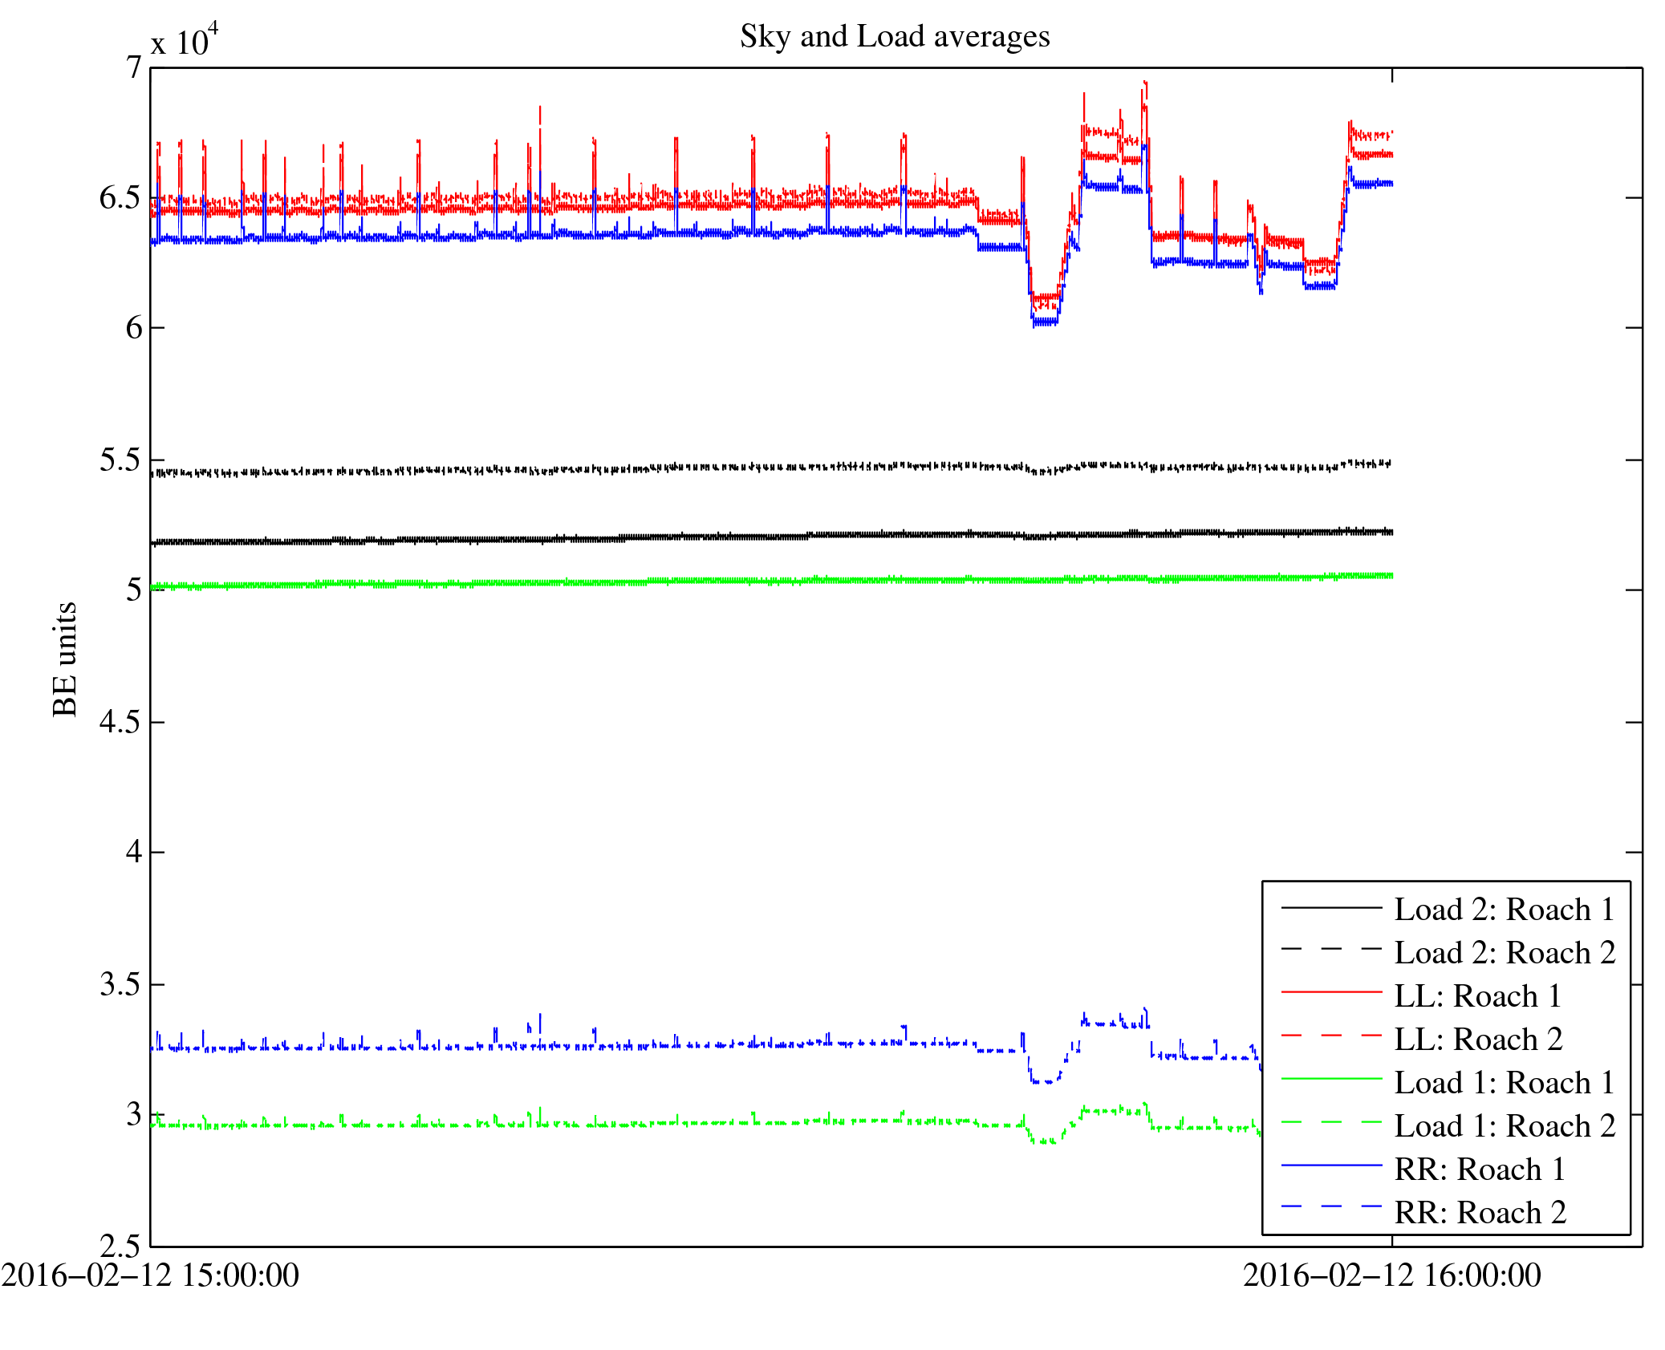Click the solid black line sample in legend

pyautogui.click(x=1331, y=907)
